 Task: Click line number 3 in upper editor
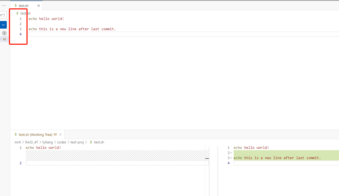click(x=21, y=29)
